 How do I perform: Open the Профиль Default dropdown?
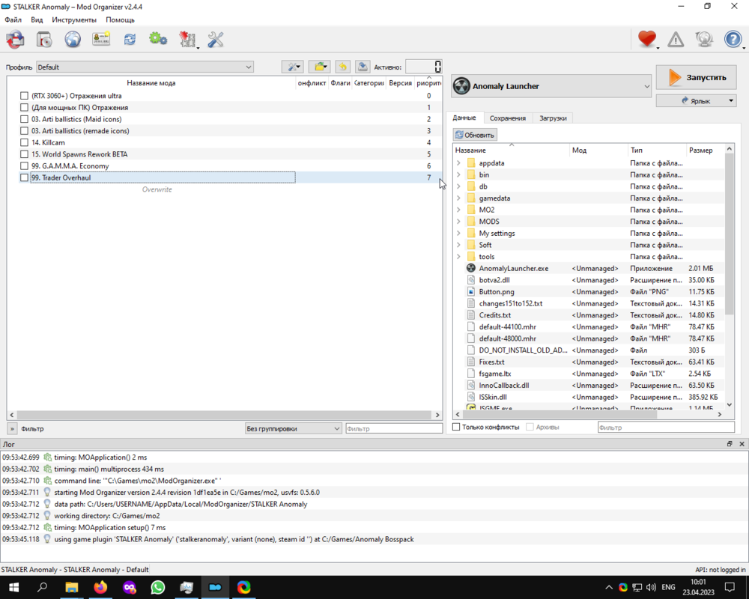145,67
